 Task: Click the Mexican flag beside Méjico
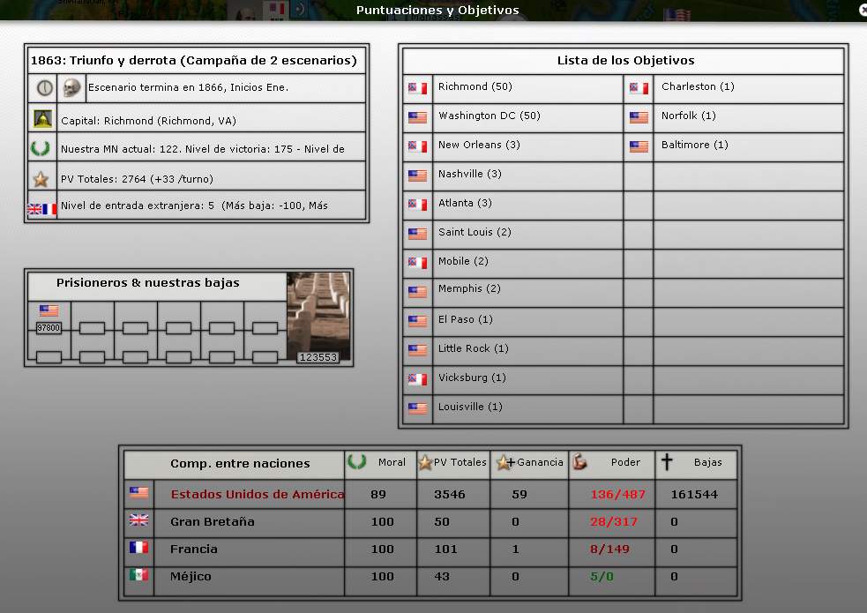(x=138, y=575)
